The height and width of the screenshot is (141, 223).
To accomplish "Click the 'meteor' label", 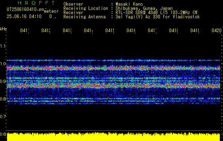I will point(51,11).
